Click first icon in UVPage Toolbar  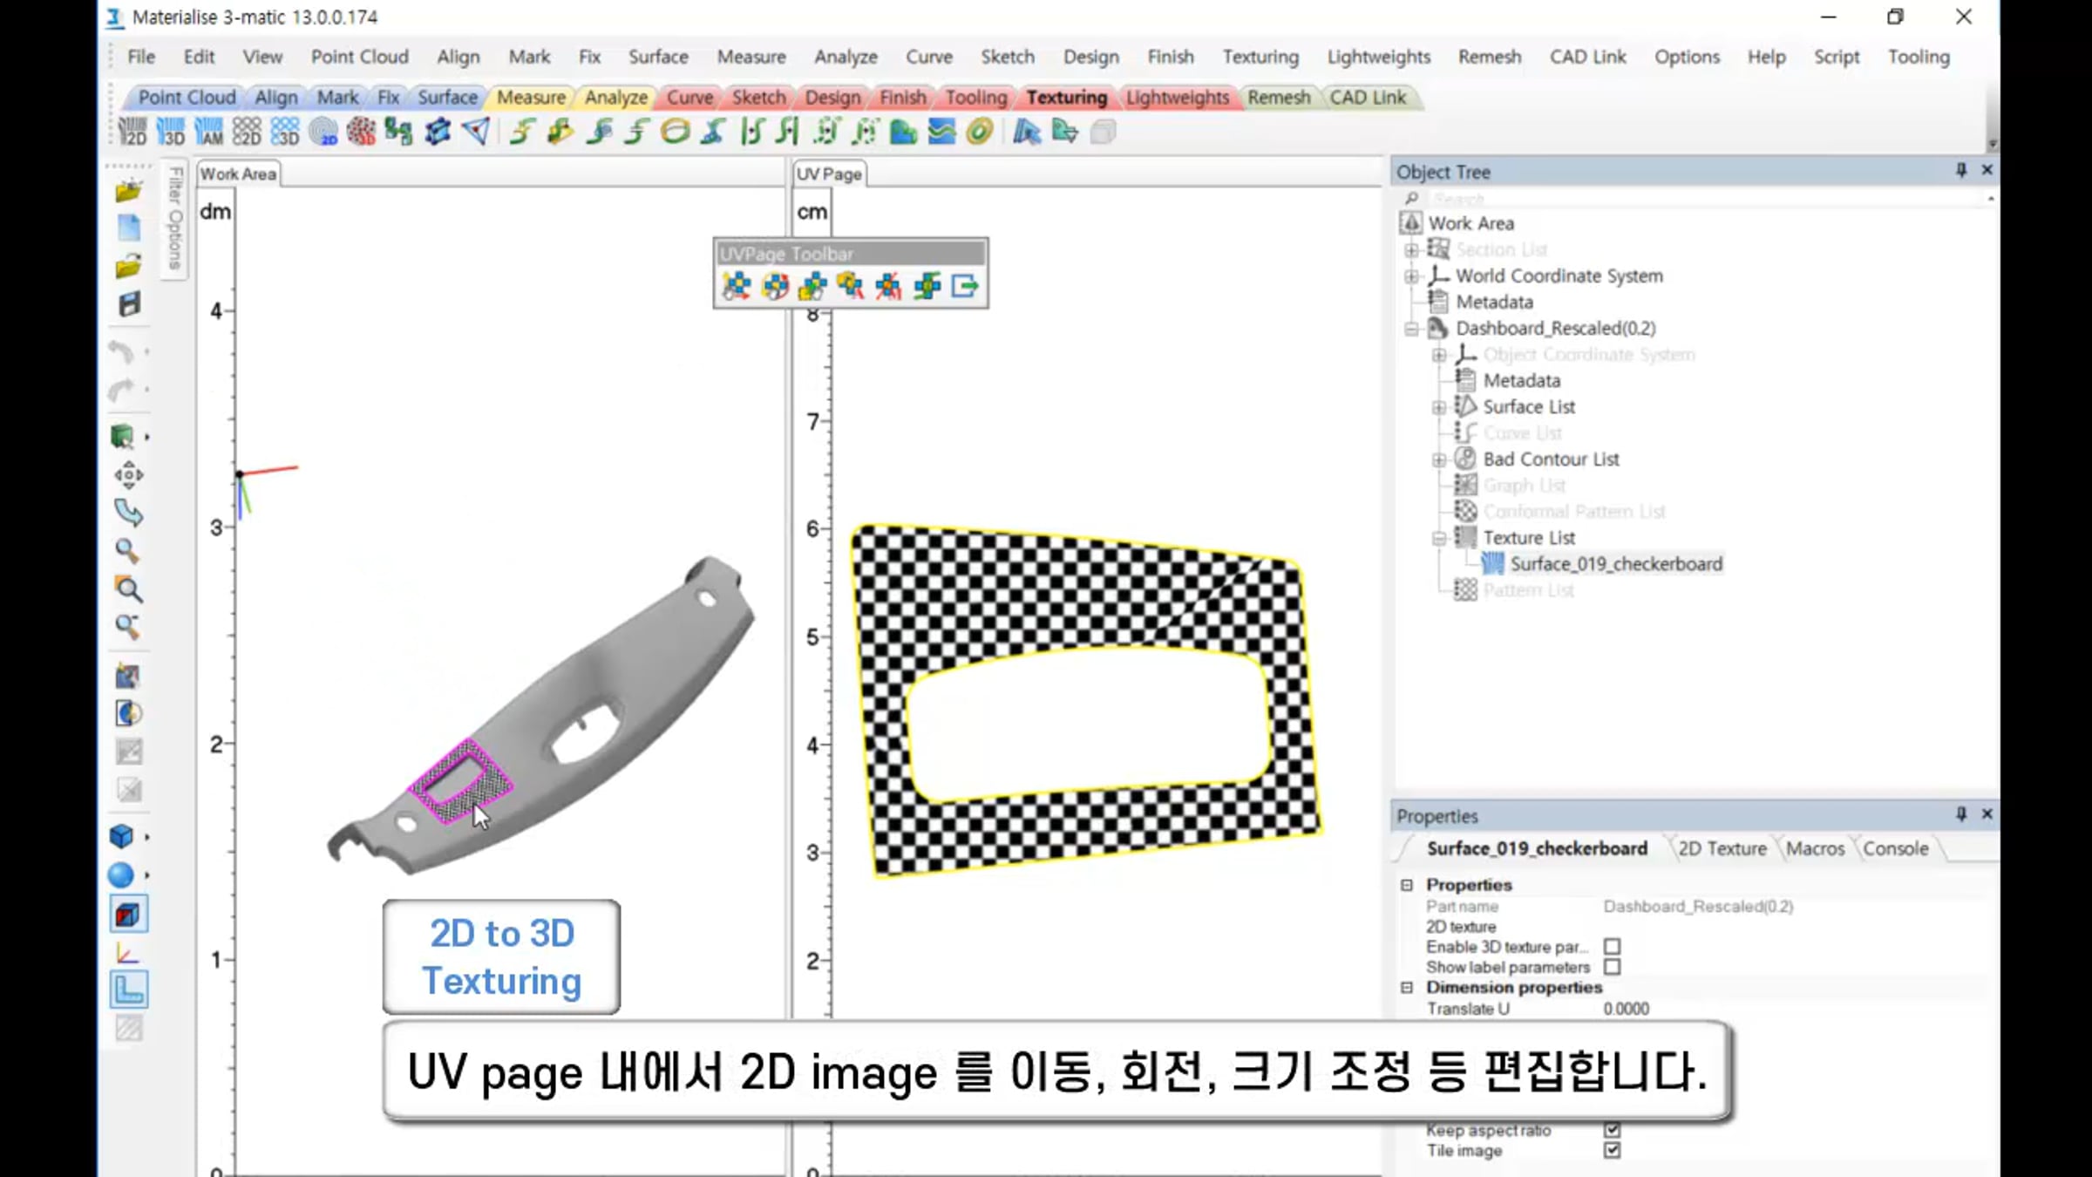[x=737, y=286]
